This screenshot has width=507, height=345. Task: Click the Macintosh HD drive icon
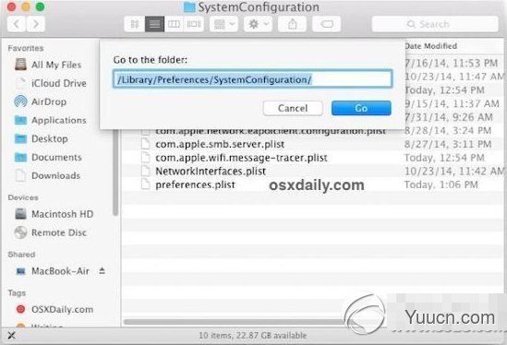tap(20, 213)
